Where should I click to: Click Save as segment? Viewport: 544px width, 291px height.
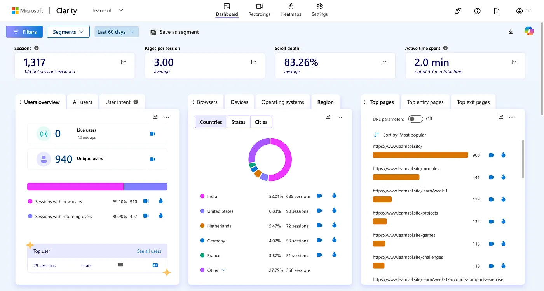(174, 32)
